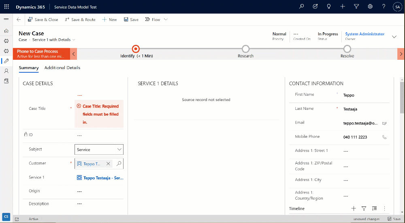Click Save in the footer
405x223 pixels.
click(x=394, y=219)
